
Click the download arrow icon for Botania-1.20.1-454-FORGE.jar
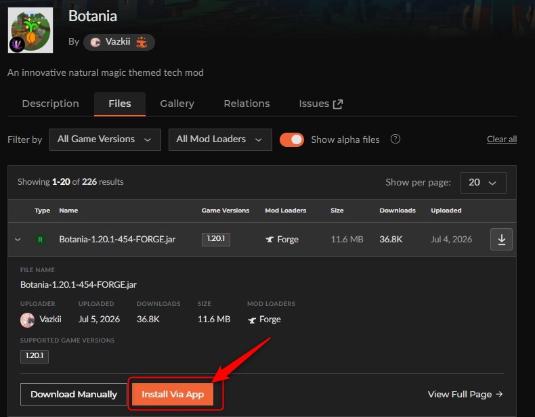[501, 240]
